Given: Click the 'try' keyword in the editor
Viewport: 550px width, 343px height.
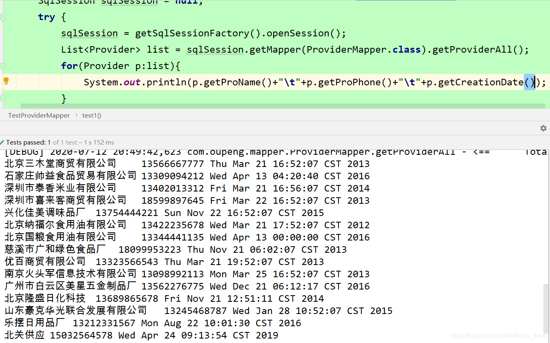Looking at the screenshot, I should coord(47,17).
